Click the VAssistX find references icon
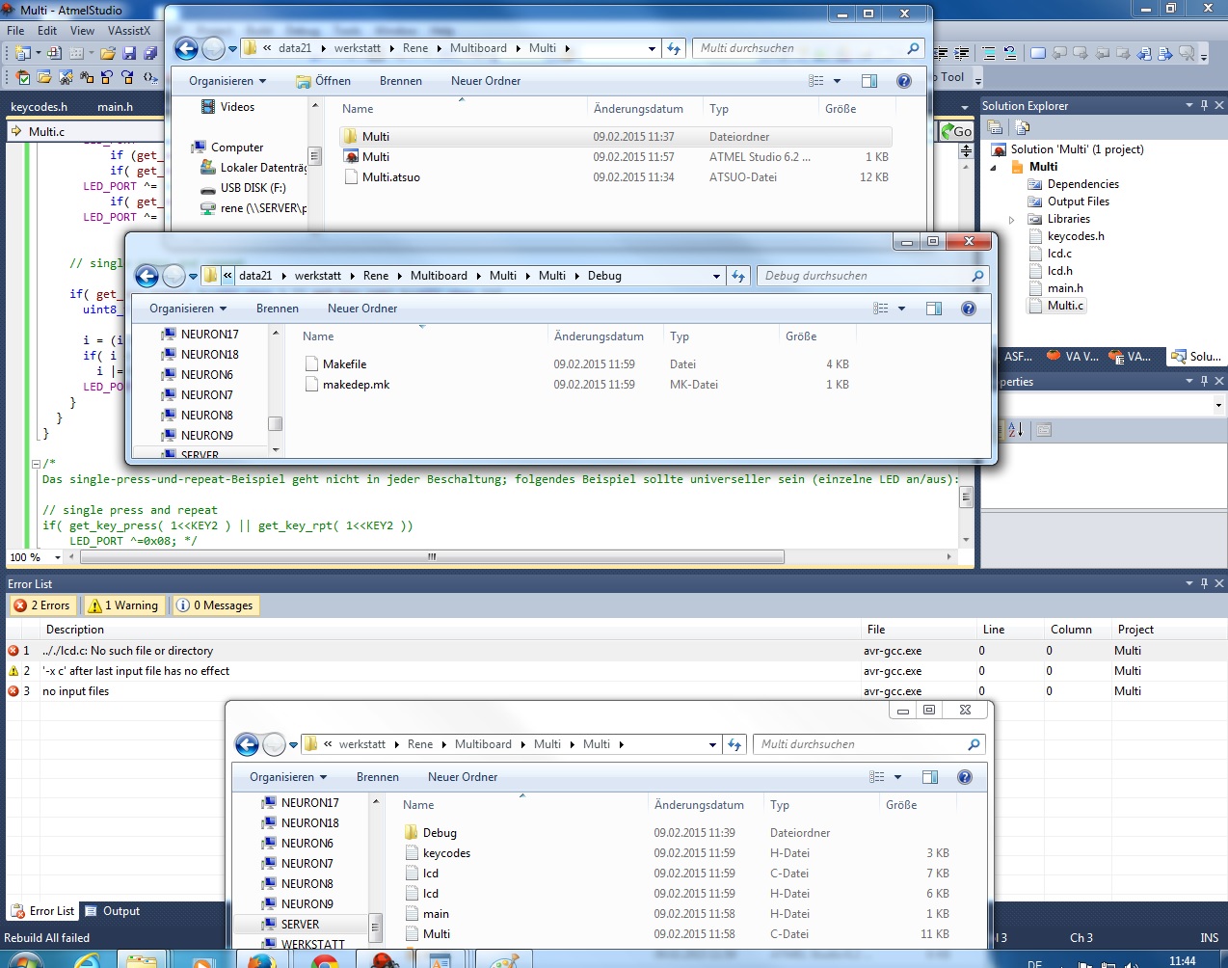 click(87, 77)
